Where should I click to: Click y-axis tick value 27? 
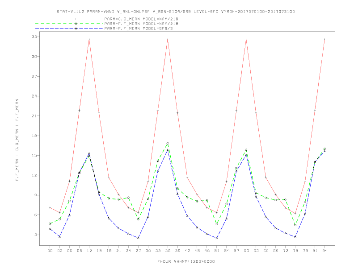point(34,76)
